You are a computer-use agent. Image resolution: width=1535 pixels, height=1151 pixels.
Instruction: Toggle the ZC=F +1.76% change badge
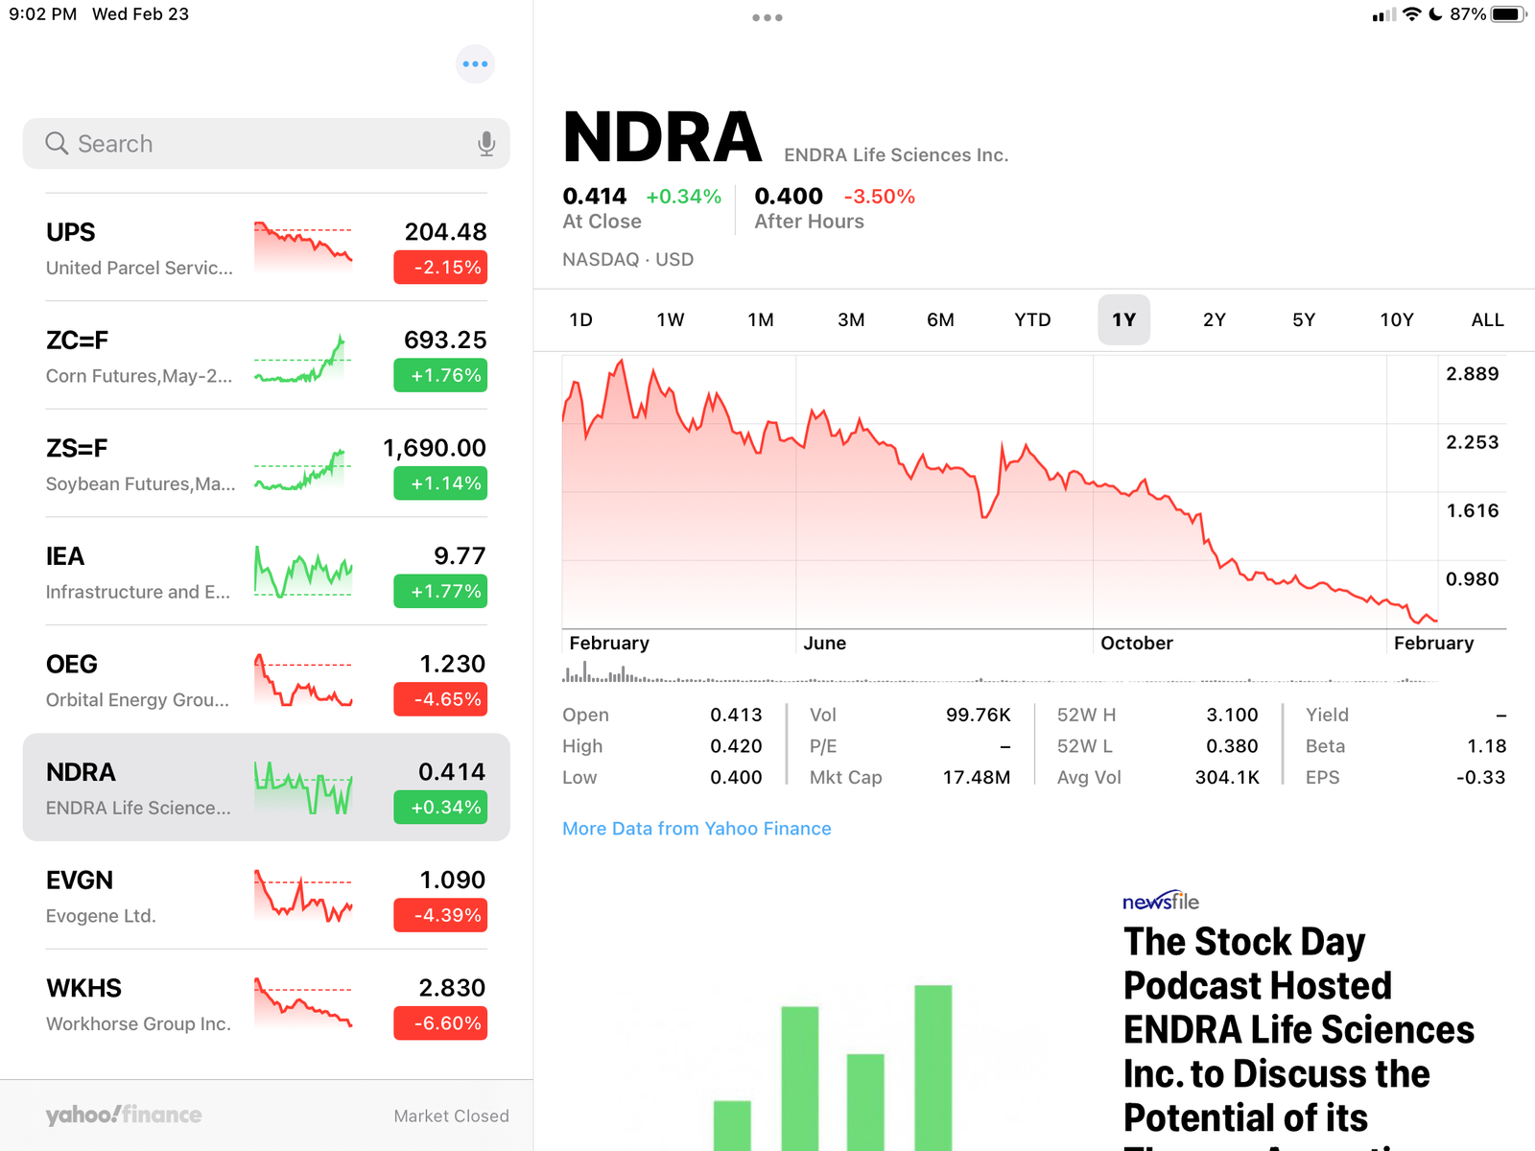pyautogui.click(x=440, y=375)
